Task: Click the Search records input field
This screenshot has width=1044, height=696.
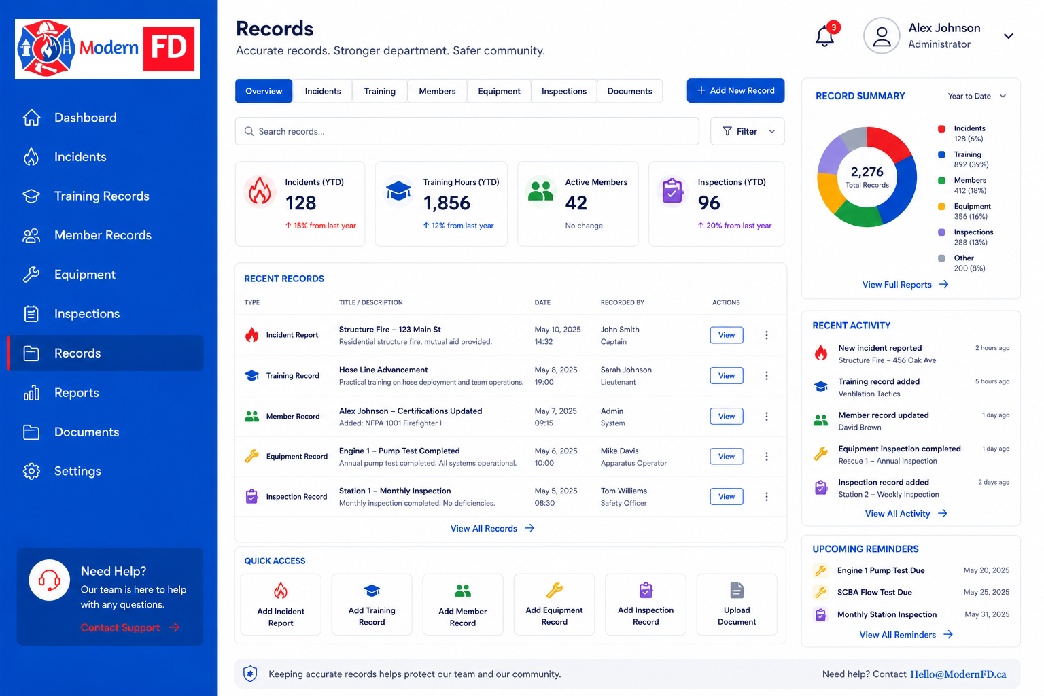Action: click(x=467, y=131)
